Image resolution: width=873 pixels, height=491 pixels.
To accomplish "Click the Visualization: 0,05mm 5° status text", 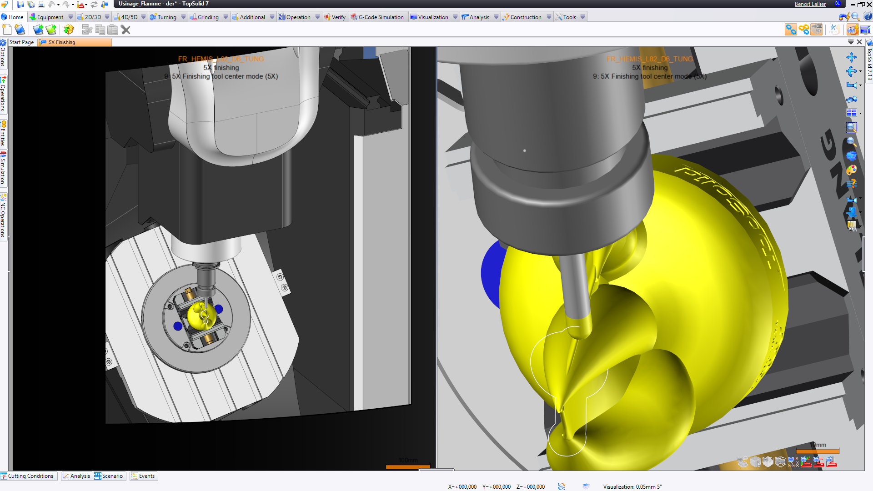I will pyautogui.click(x=632, y=486).
